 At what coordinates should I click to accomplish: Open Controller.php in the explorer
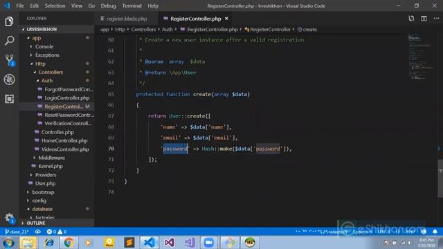tap(57, 132)
